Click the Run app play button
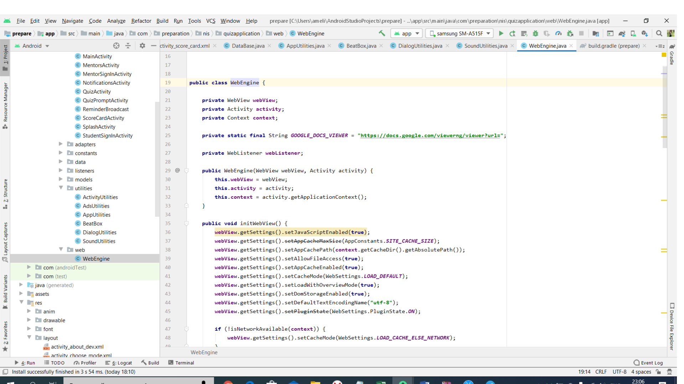 (501, 33)
